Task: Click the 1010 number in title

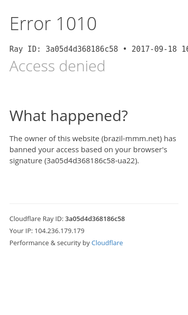Action: (x=77, y=24)
